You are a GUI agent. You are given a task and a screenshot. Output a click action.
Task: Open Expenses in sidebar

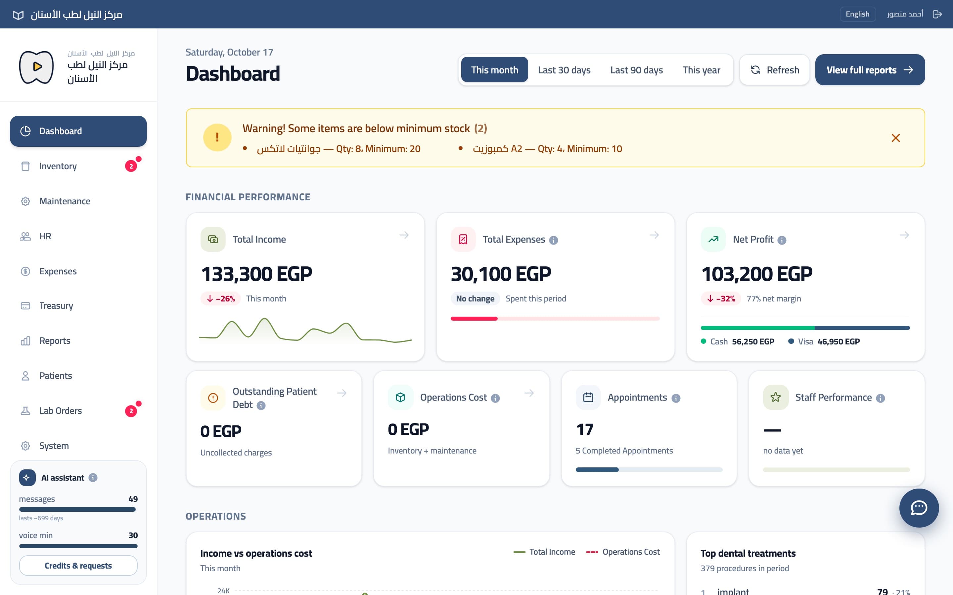pyautogui.click(x=78, y=271)
